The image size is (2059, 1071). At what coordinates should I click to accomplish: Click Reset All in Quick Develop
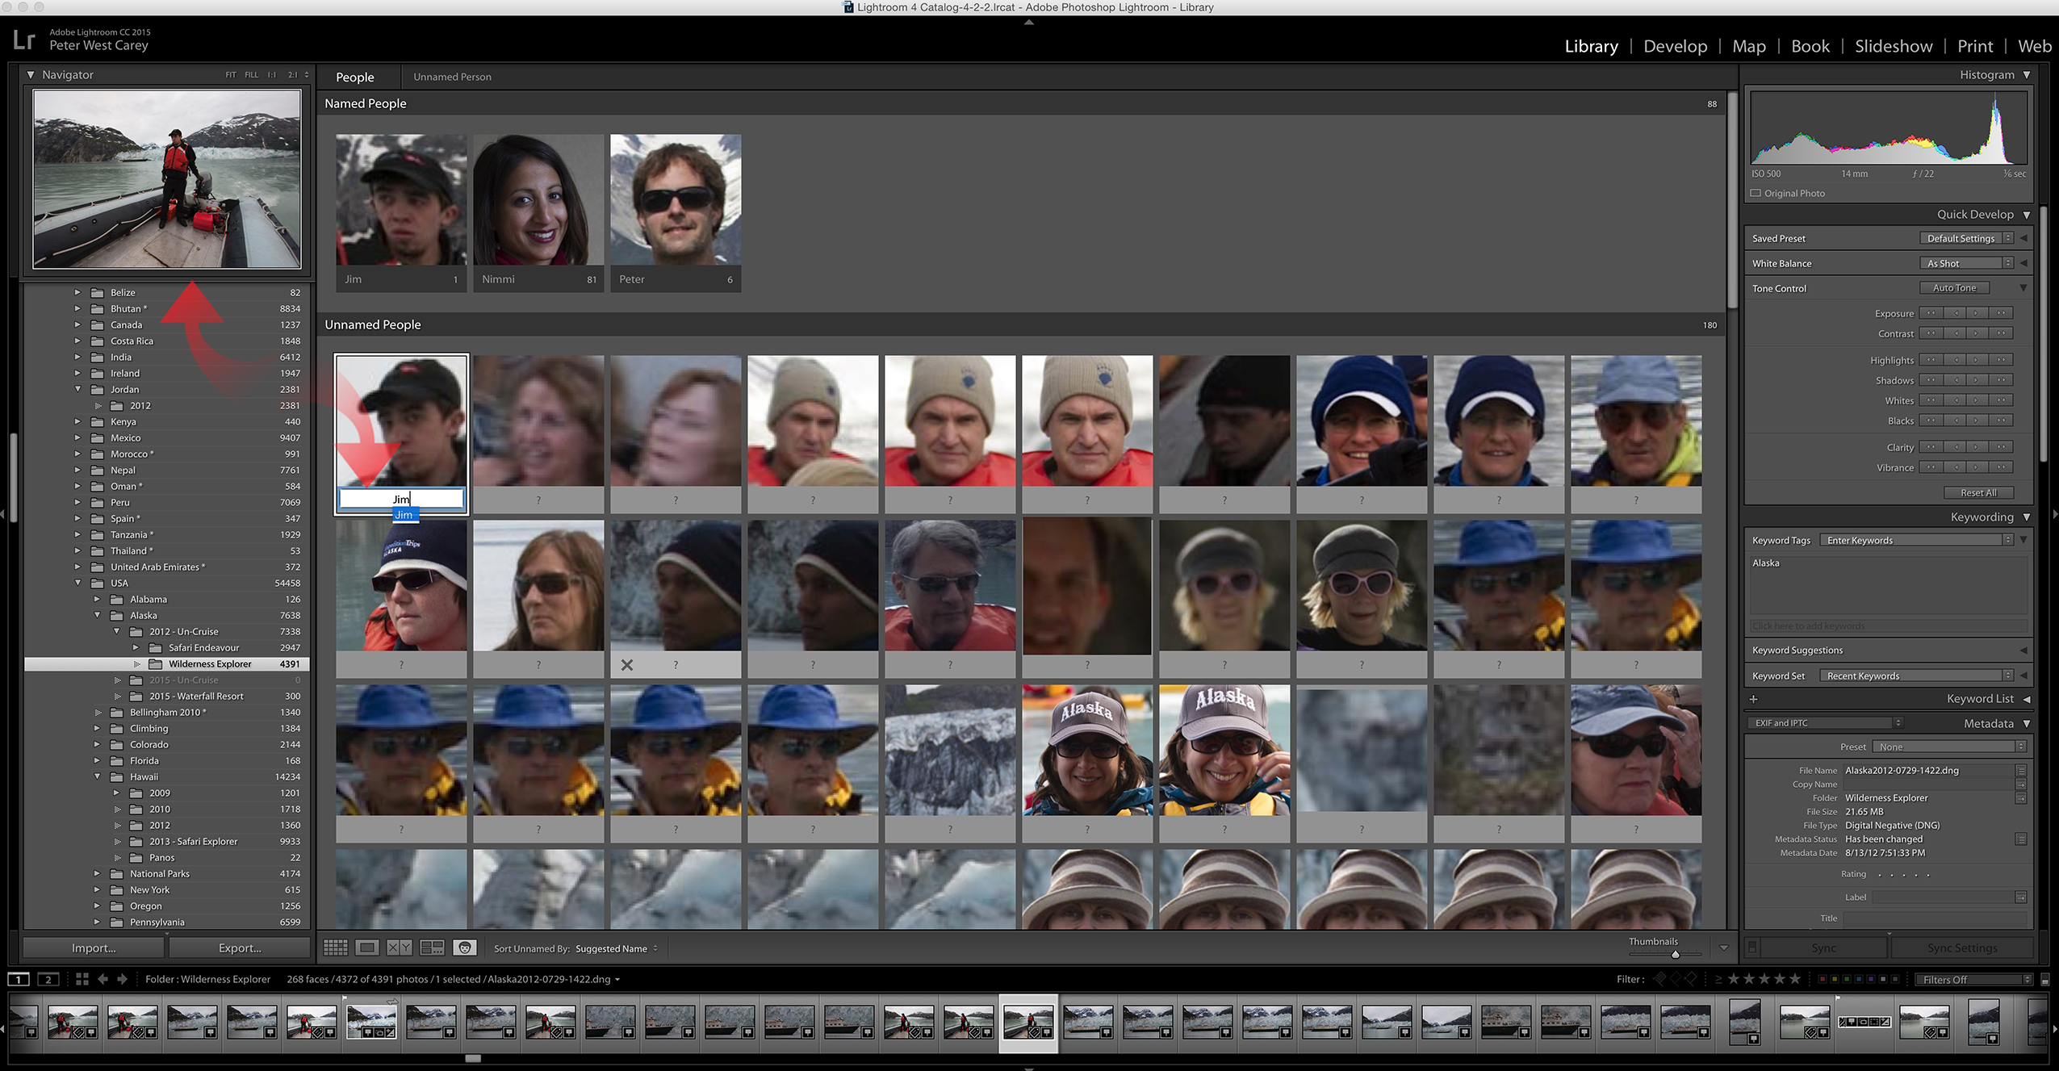[1977, 493]
